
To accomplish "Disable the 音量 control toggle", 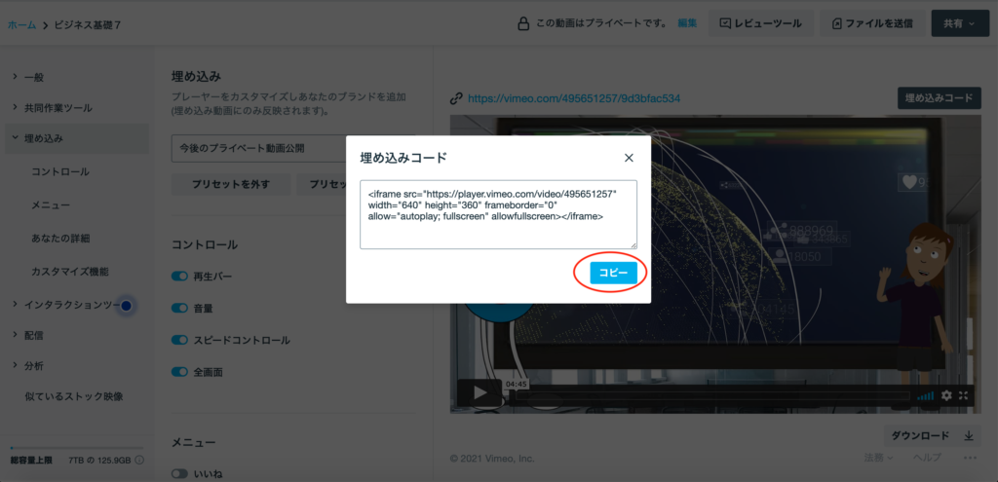I will [179, 308].
